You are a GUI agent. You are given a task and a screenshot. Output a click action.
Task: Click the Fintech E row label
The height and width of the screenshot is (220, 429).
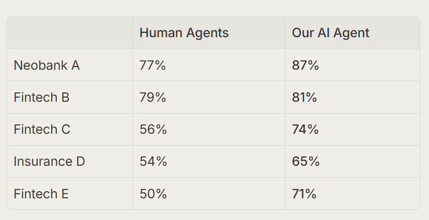click(x=41, y=194)
